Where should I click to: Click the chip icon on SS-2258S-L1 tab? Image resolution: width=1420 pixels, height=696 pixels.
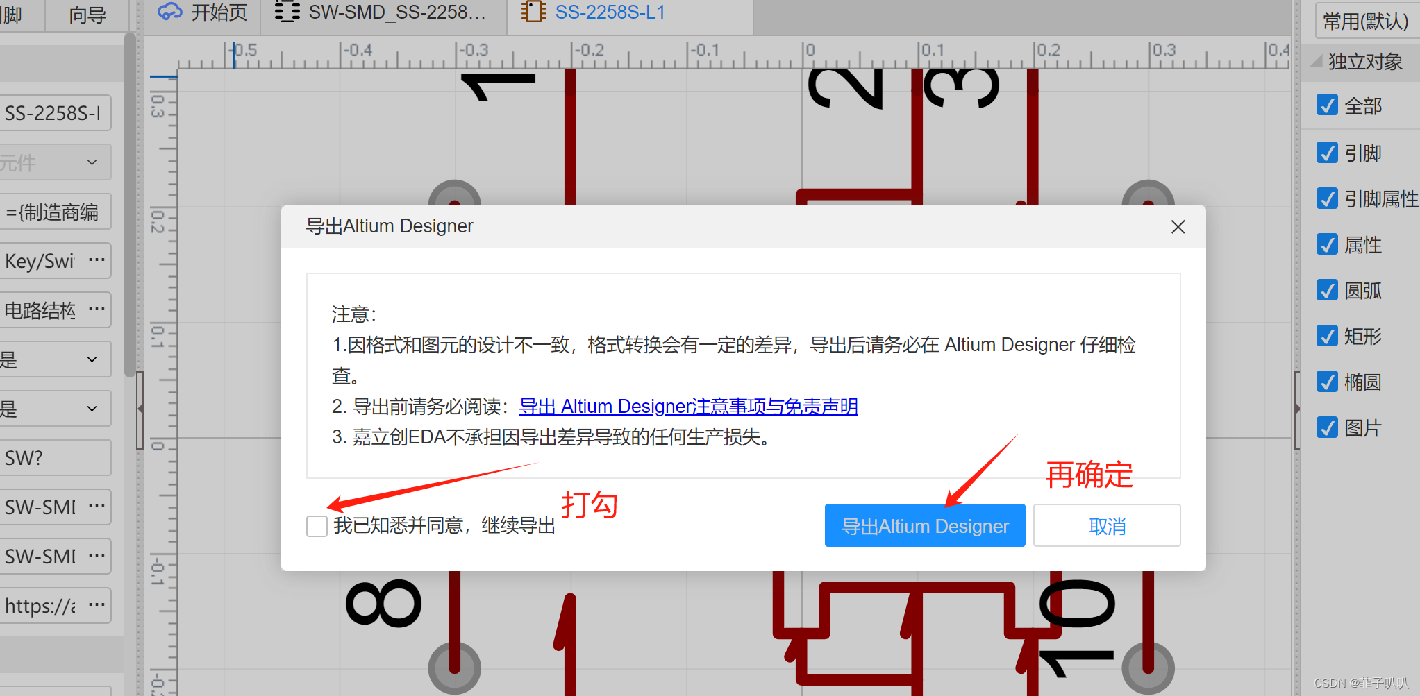533,12
